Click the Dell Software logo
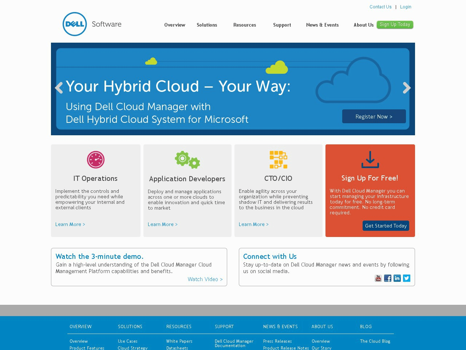The image size is (466, 350). tap(92, 24)
